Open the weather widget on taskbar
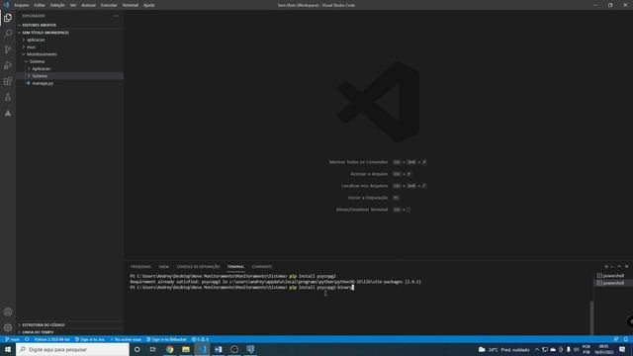 [x=504, y=349]
